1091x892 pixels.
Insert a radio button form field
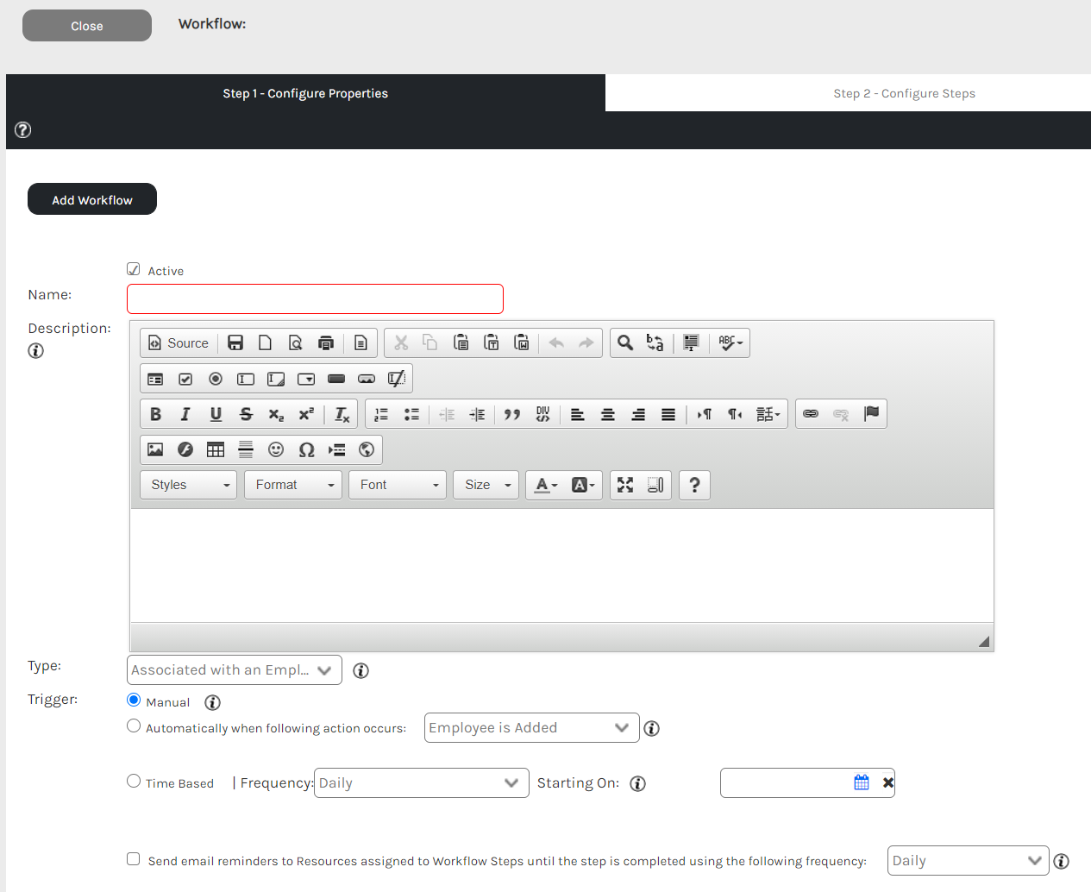pyautogui.click(x=216, y=379)
